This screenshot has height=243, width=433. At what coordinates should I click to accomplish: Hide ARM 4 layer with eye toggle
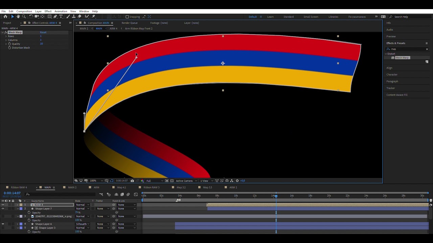(3, 205)
